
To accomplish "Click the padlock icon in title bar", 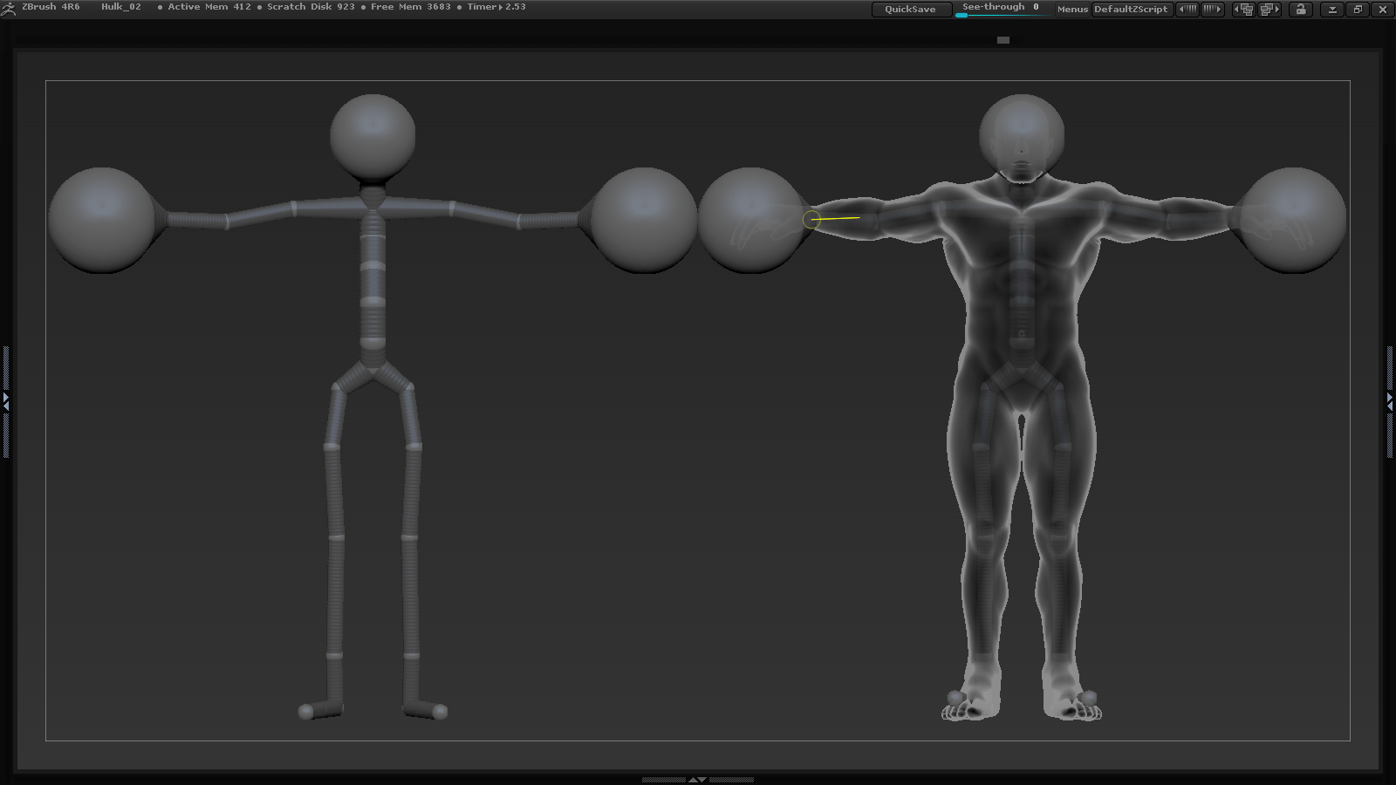I will tap(1301, 9).
